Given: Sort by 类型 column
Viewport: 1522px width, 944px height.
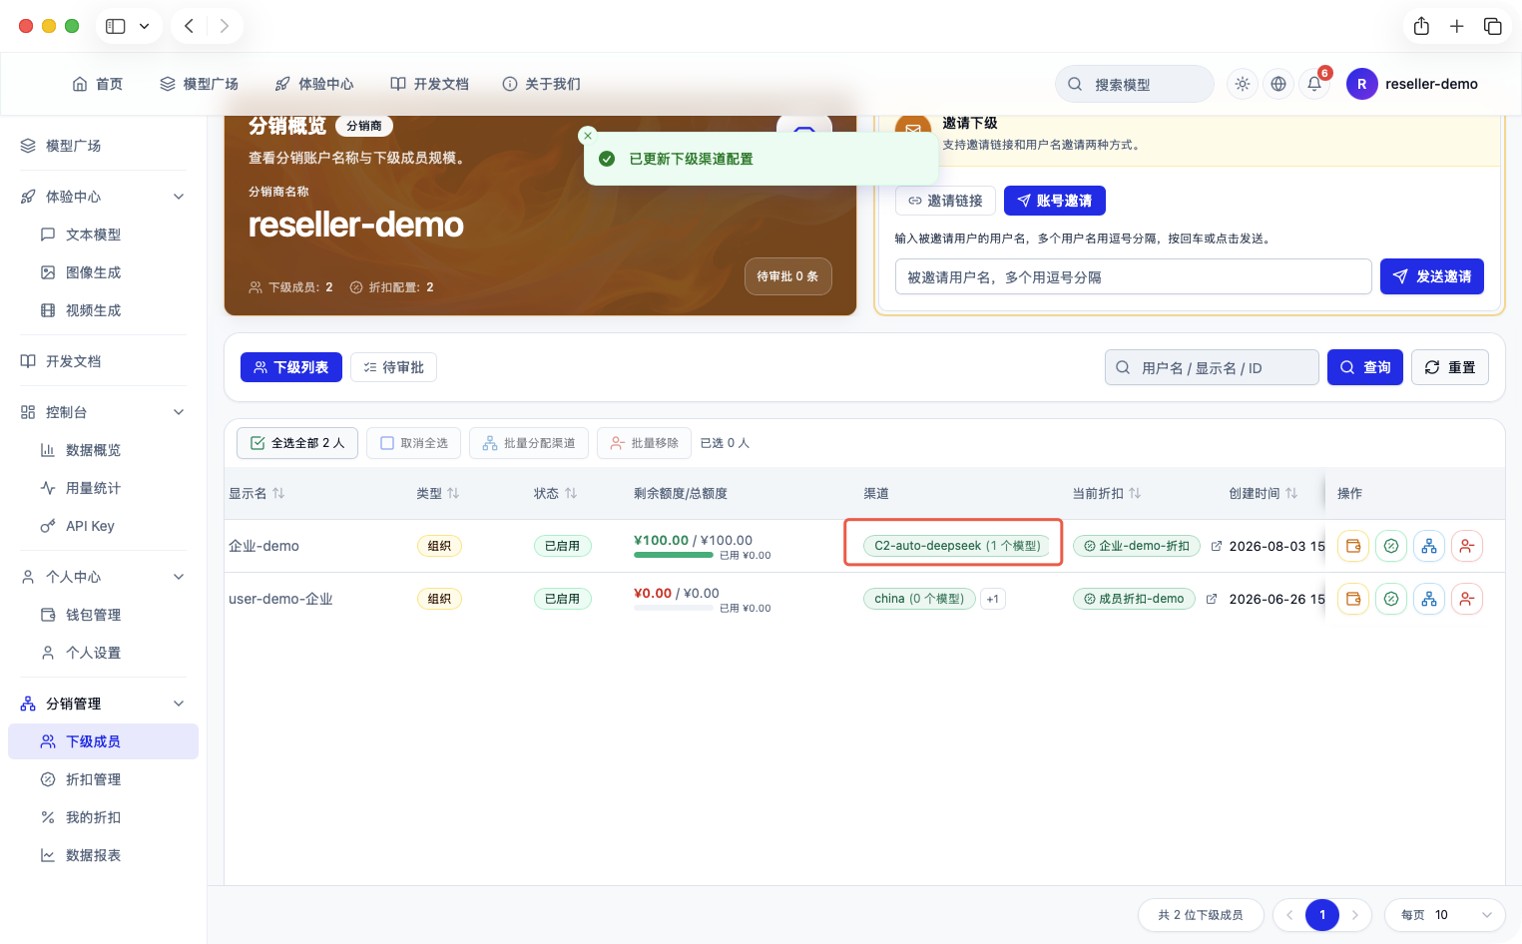Looking at the screenshot, I should pos(453,493).
